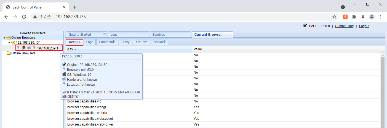Collapse the 192.168.239.131 tree node

coord(9,43)
